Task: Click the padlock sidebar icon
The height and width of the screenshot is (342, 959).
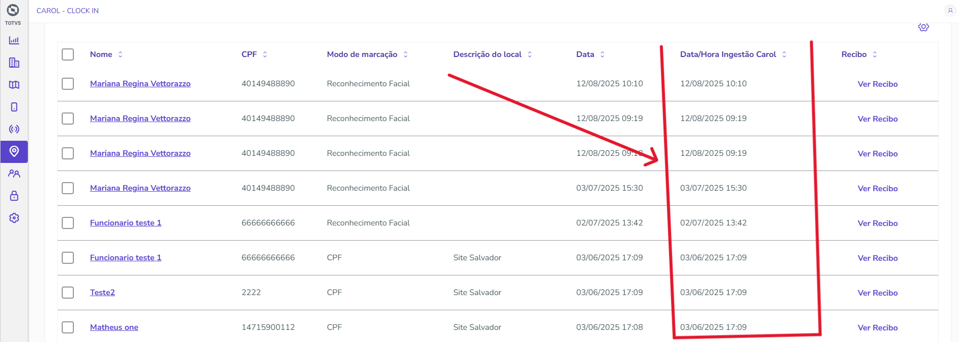Action: click(14, 196)
